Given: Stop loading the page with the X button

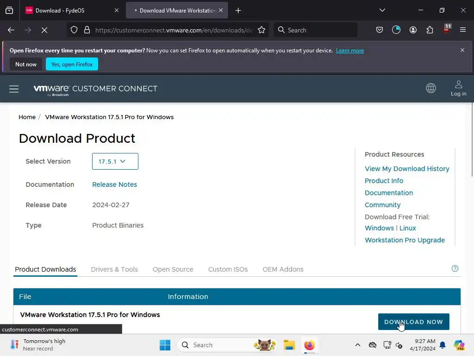Looking at the screenshot, I should (x=44, y=30).
